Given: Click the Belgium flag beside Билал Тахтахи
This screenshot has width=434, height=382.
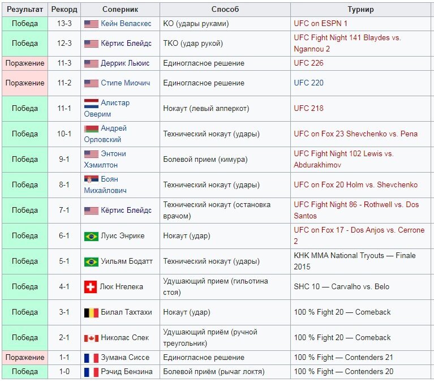Looking at the screenshot, I should click(91, 313).
